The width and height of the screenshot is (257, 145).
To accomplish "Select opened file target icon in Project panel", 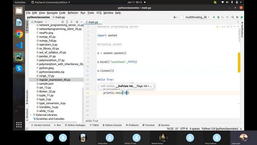I will pyautogui.click(x=63, y=22).
